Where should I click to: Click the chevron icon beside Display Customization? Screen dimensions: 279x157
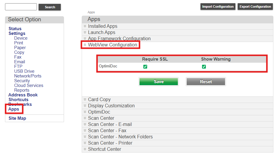[x=85, y=106]
